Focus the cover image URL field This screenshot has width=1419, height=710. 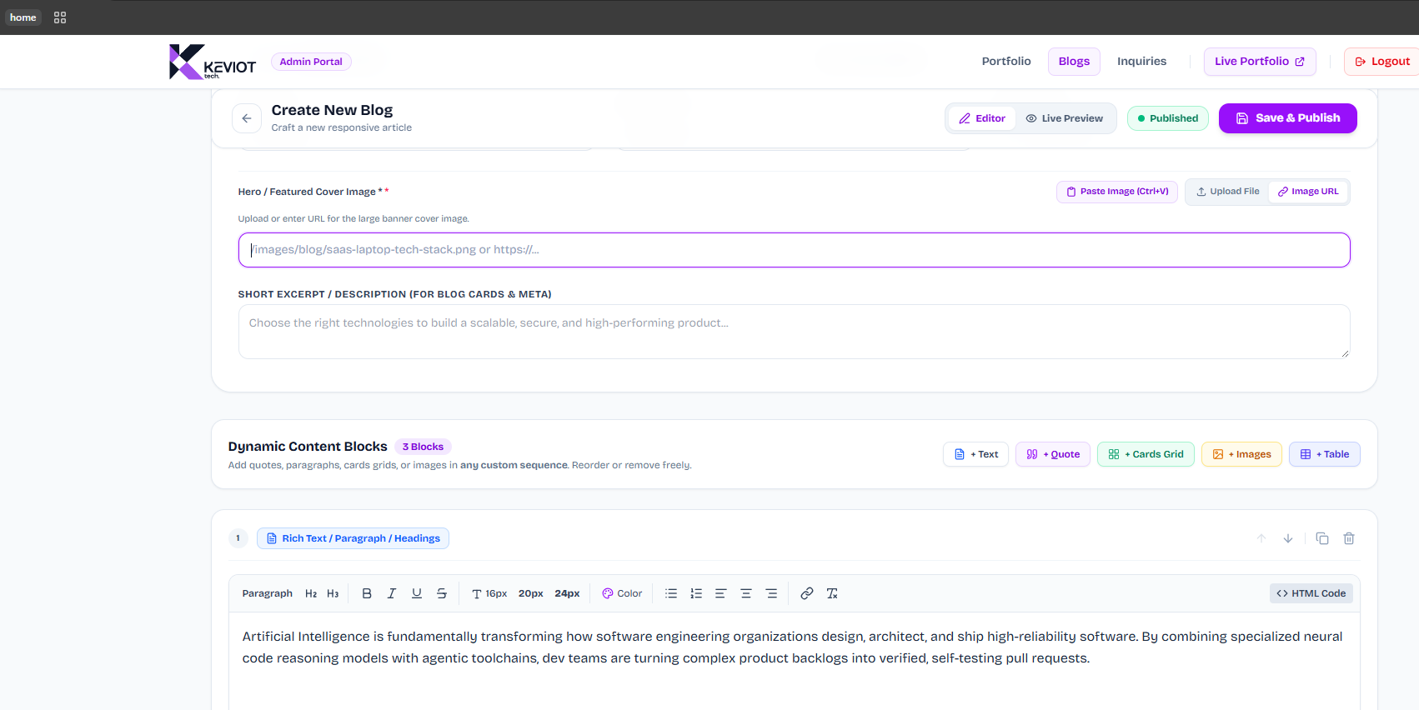(x=794, y=250)
